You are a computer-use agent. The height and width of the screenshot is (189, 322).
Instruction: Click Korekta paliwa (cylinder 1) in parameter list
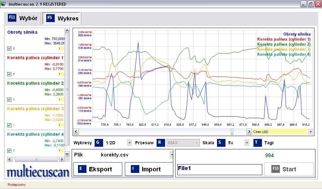click(36, 58)
